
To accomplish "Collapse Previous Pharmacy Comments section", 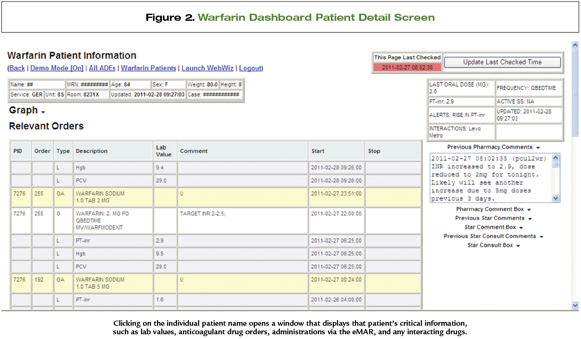I will [x=493, y=147].
